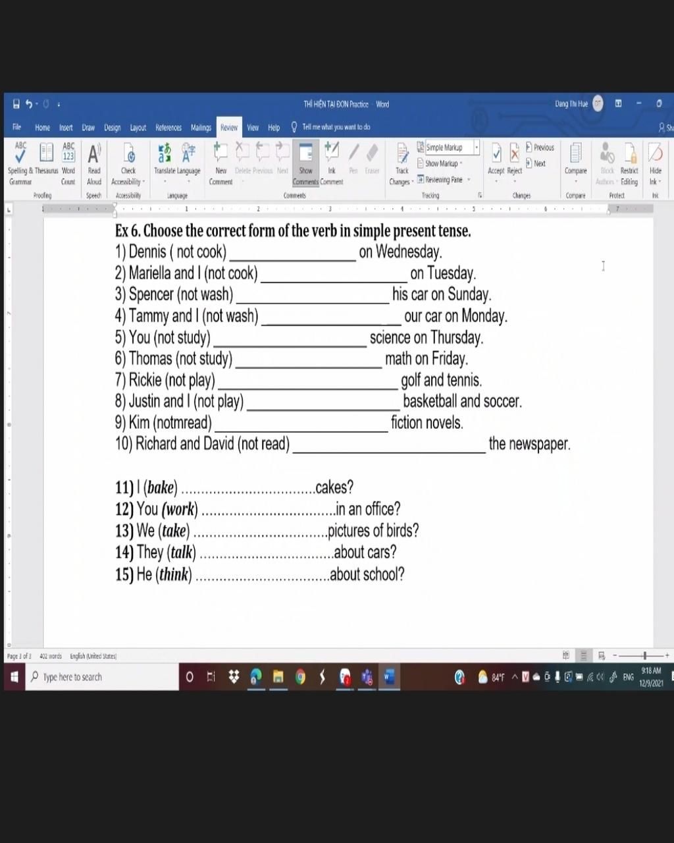Open Word Count in Proofing group

tap(68, 163)
